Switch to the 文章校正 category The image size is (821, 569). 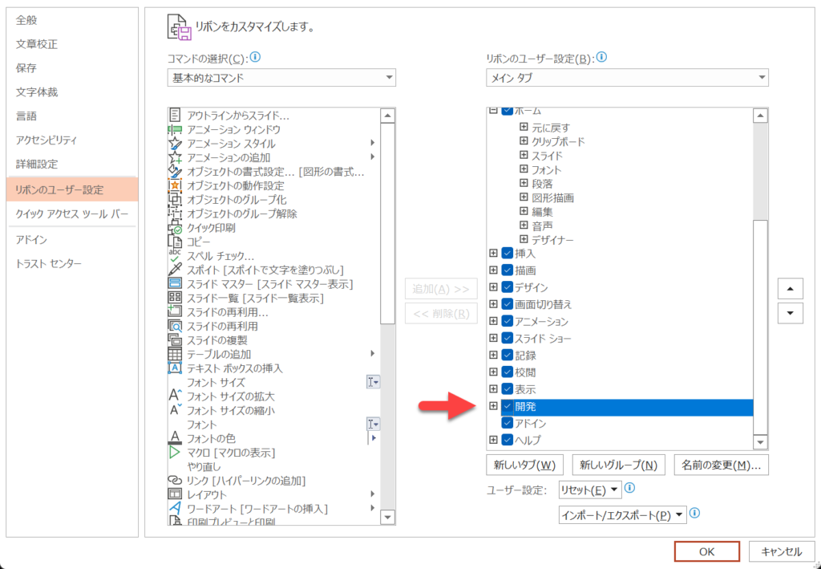click(37, 44)
